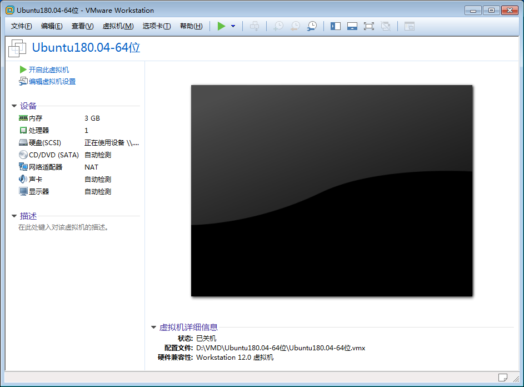The height and width of the screenshot is (387, 524).
Task: Click the network adapter value NAT
Action: click(91, 167)
